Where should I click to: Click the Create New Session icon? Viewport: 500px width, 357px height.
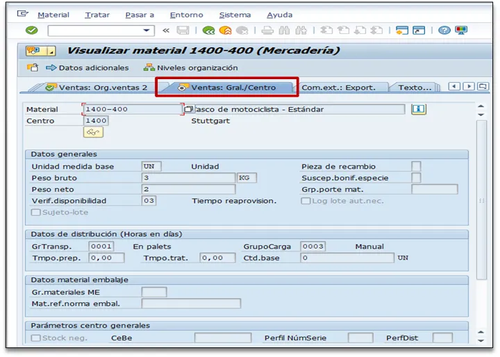(402, 31)
